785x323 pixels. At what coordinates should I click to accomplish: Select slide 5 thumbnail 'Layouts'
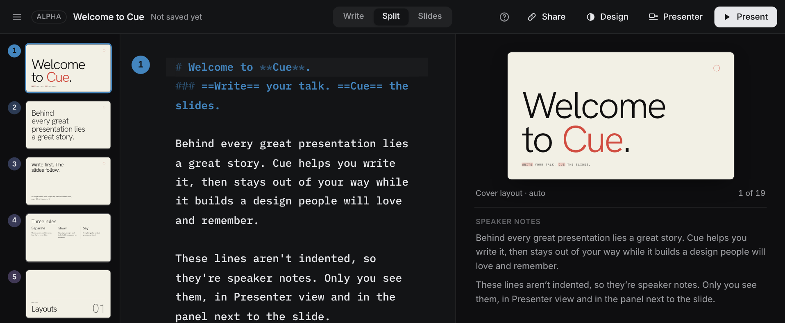tap(68, 294)
